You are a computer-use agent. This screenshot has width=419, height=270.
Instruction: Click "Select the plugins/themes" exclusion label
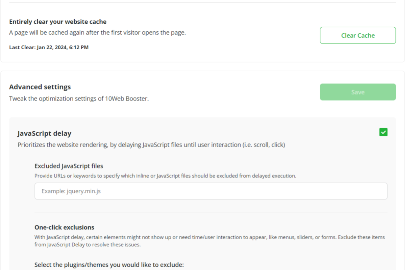click(109, 265)
